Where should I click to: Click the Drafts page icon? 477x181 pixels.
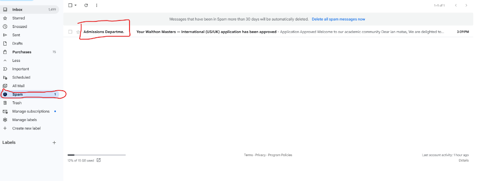point(5,43)
